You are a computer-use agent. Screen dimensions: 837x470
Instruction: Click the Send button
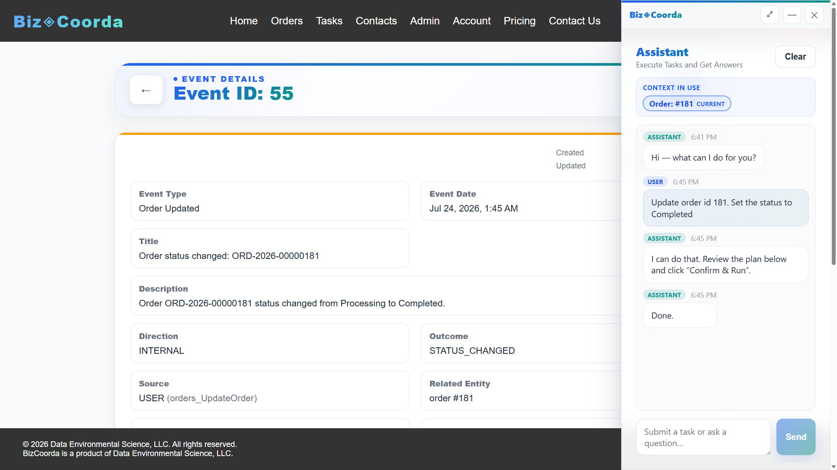pyautogui.click(x=796, y=437)
